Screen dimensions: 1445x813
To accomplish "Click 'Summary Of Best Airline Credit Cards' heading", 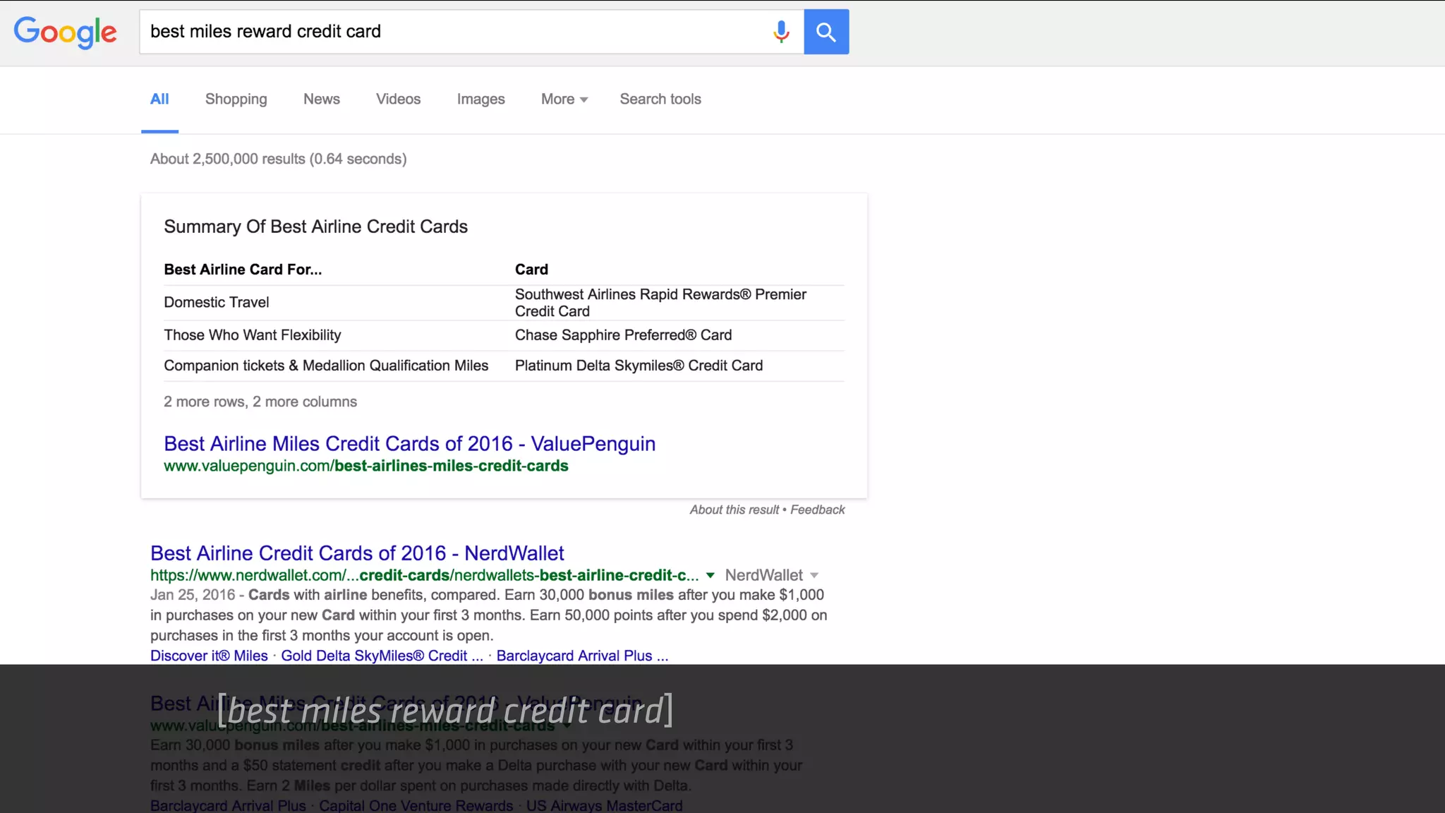I will click(316, 227).
